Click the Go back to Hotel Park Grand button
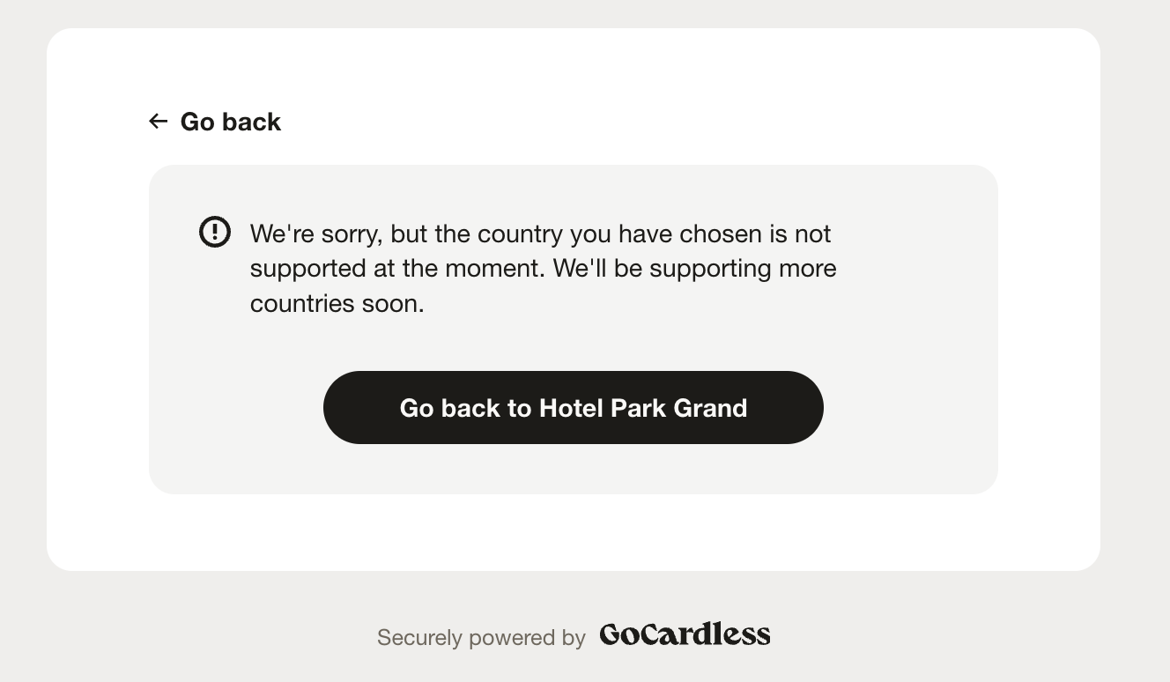Image resolution: width=1170 pixels, height=682 pixels. pos(574,407)
